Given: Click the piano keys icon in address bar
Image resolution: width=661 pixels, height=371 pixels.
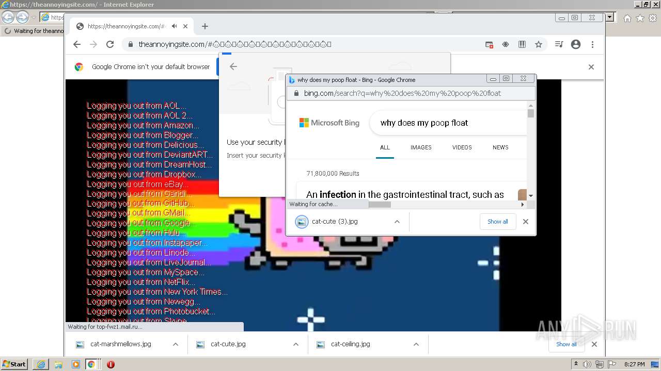Looking at the screenshot, I should point(522,44).
